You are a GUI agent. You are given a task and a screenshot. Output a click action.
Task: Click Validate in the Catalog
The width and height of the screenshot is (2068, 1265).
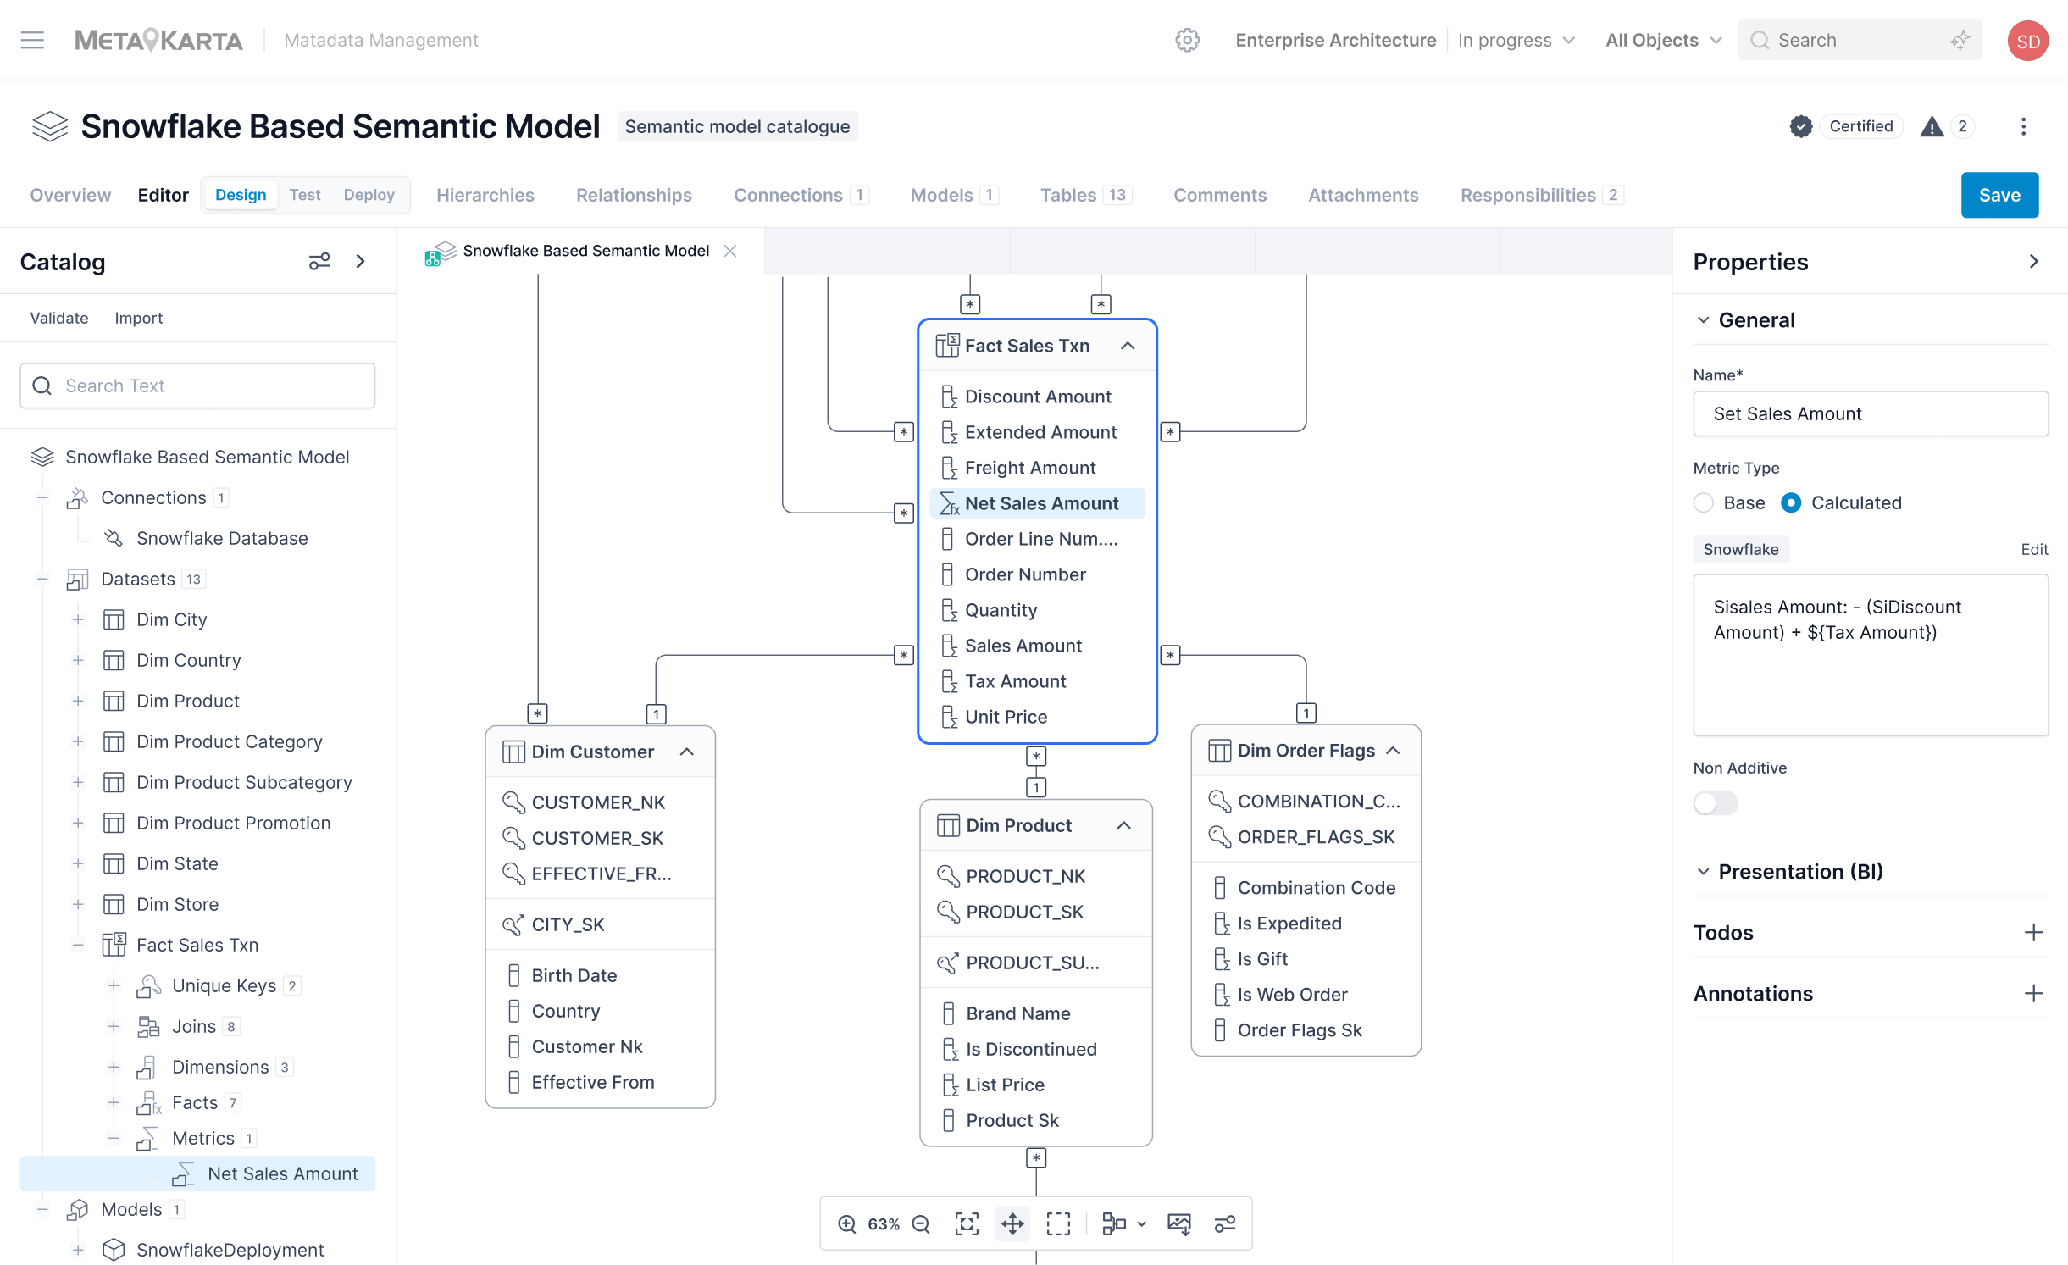pyautogui.click(x=59, y=318)
